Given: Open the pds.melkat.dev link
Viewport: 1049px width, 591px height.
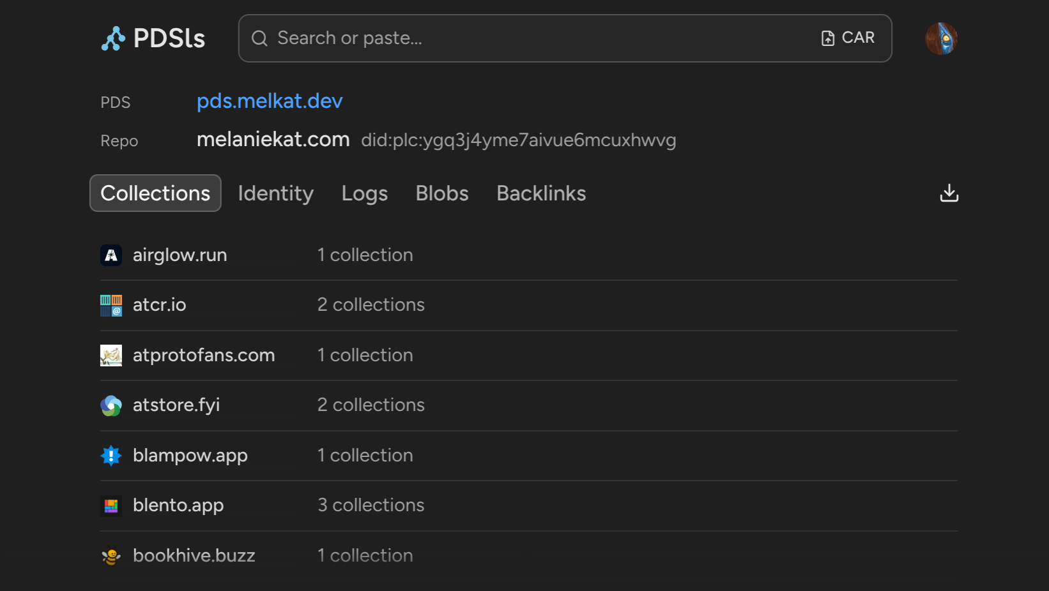Looking at the screenshot, I should click(270, 101).
